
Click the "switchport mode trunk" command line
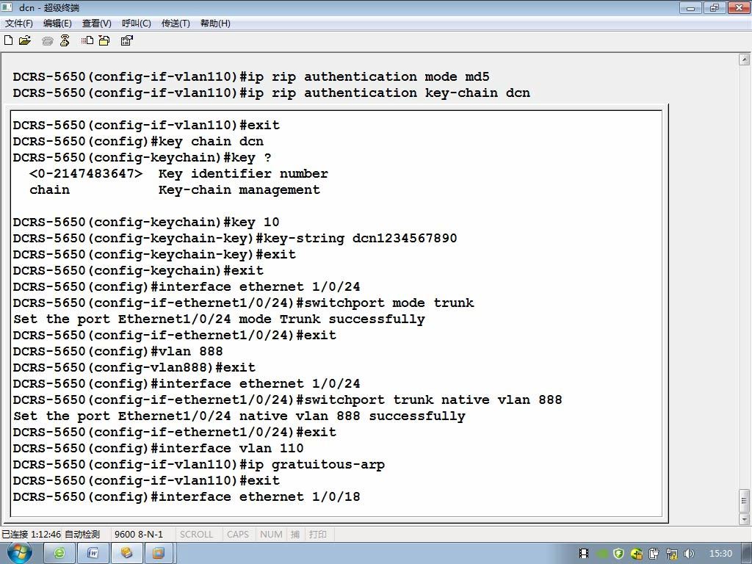click(x=243, y=303)
